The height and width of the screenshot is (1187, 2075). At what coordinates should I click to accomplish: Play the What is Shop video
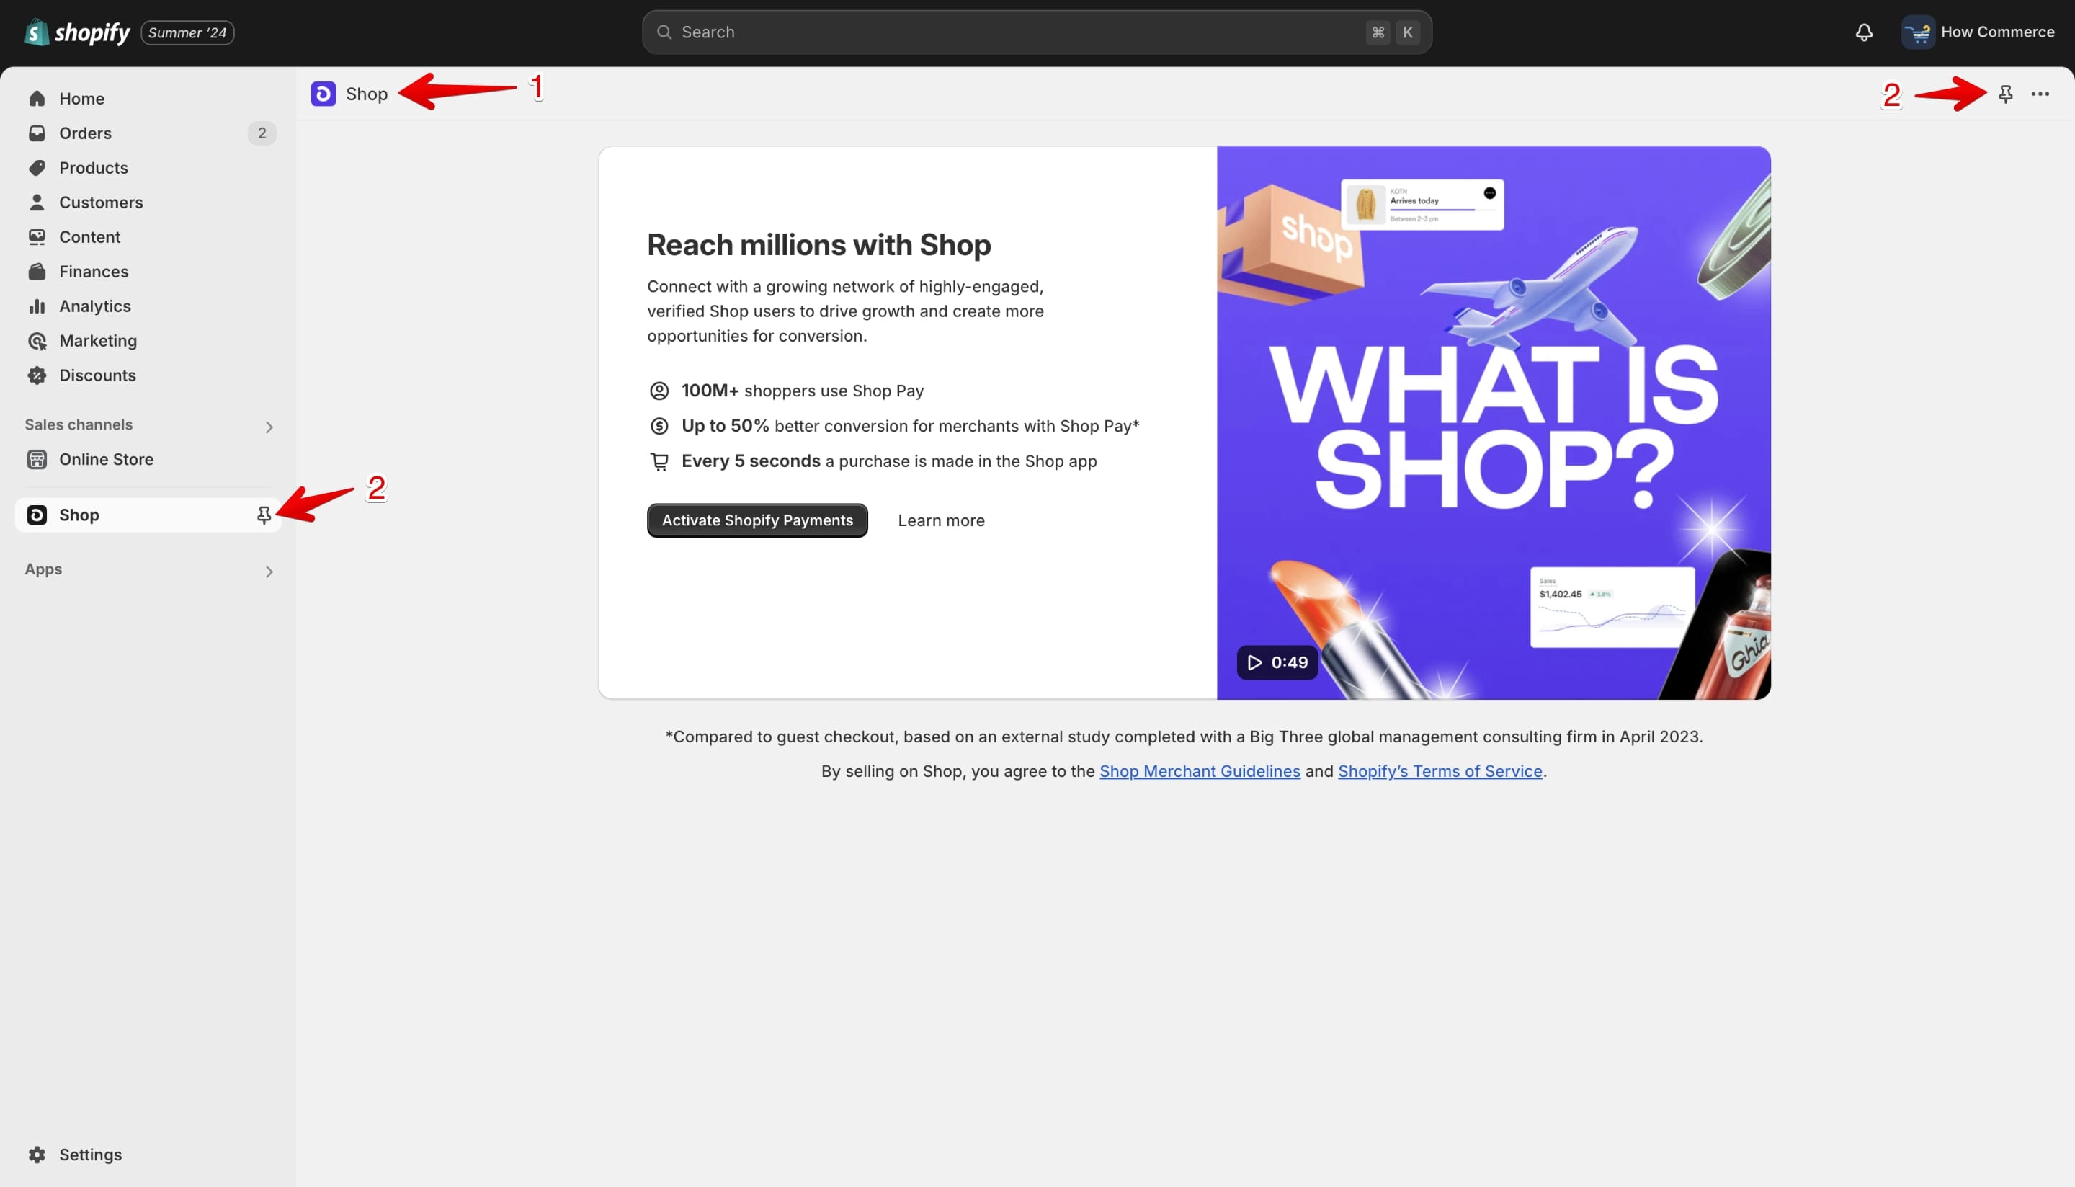(1277, 663)
